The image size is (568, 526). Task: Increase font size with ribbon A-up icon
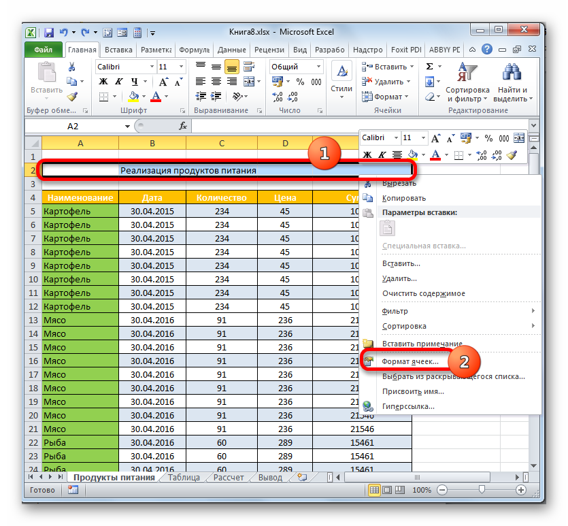(163, 82)
